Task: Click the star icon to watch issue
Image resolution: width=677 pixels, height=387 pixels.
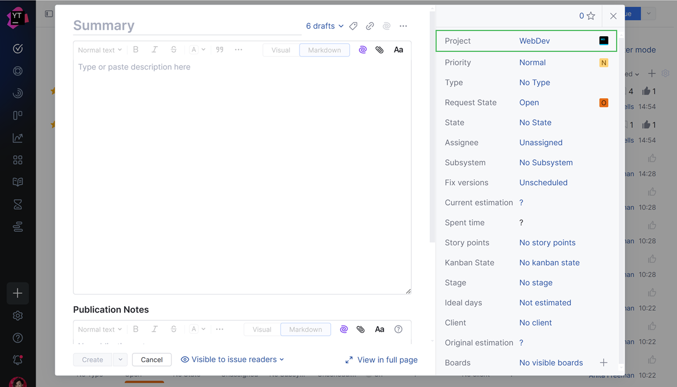Action: (x=591, y=16)
